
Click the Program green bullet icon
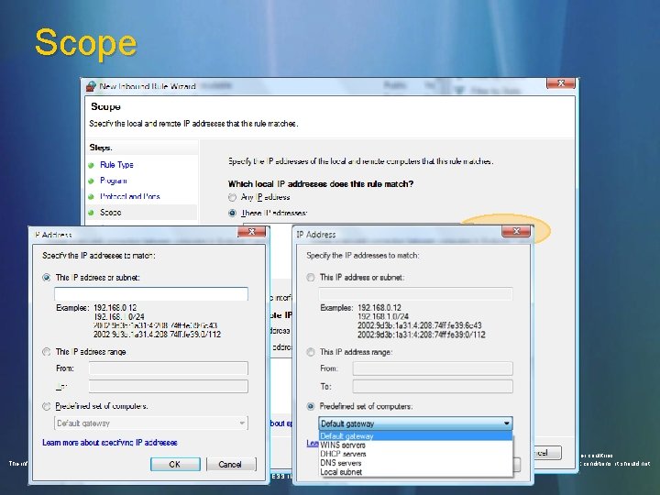[x=92, y=181]
